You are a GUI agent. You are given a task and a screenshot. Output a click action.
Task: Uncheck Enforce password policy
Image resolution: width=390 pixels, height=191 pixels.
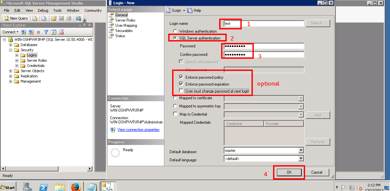tap(181, 77)
